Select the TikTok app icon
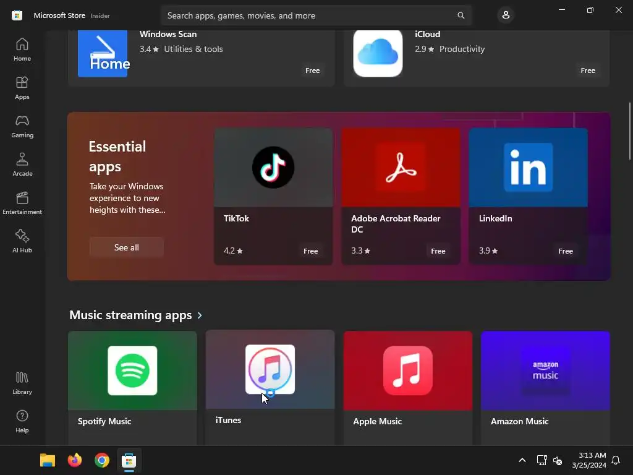The height and width of the screenshot is (475, 633). click(x=273, y=167)
